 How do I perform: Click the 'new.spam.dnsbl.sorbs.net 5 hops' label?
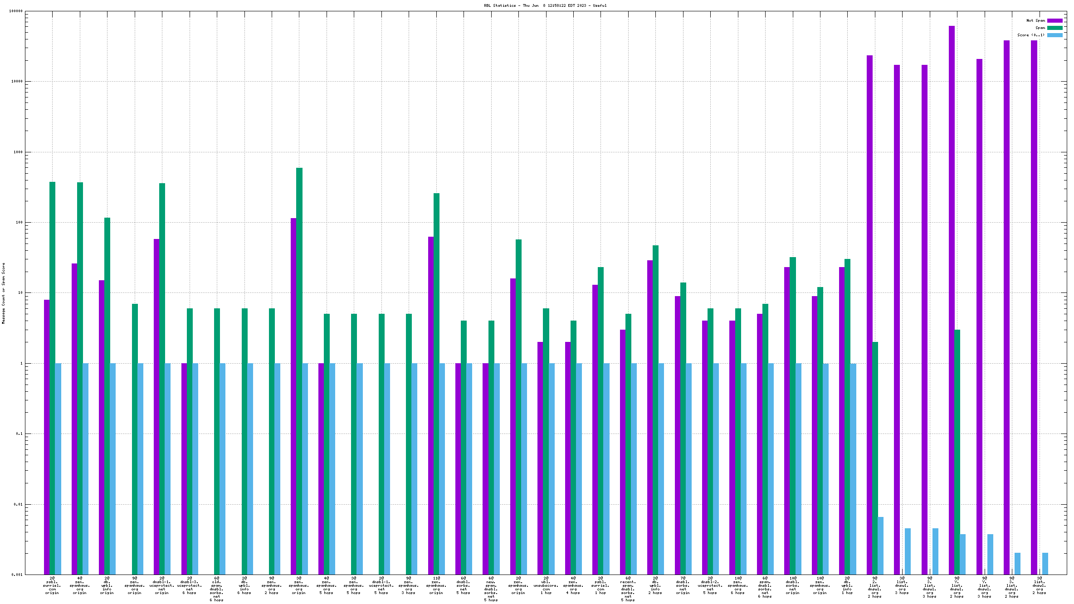tap(491, 589)
